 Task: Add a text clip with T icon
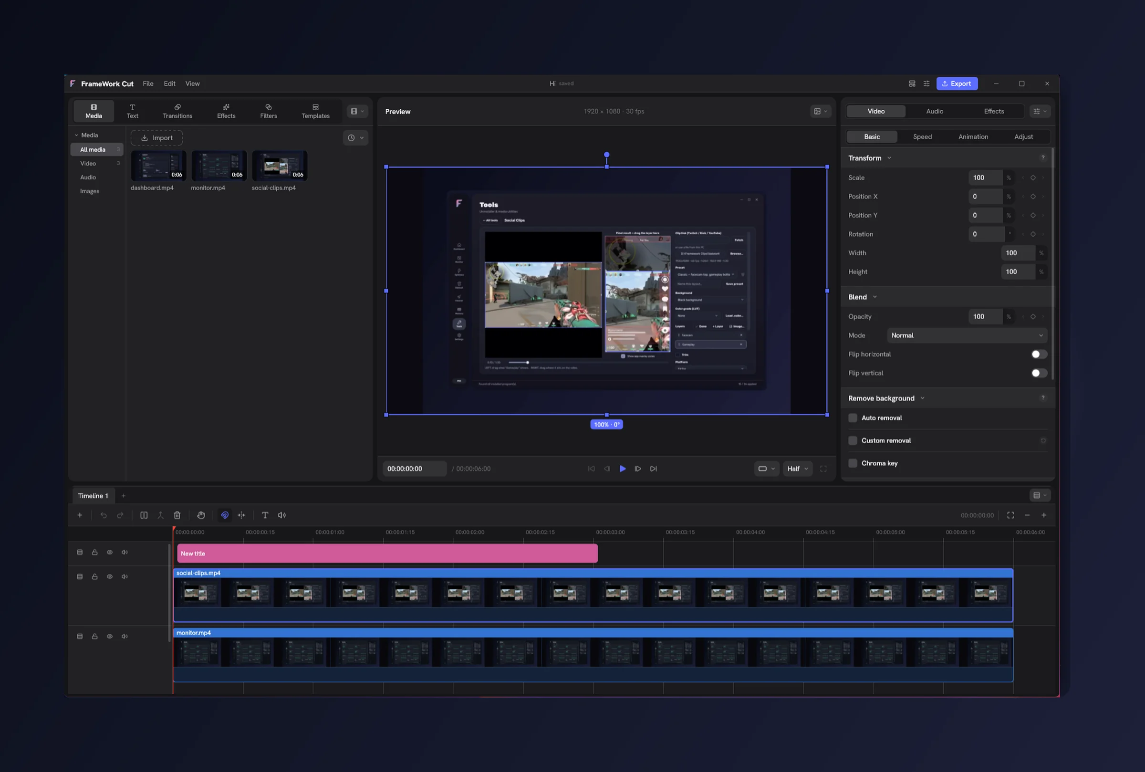pyautogui.click(x=265, y=515)
